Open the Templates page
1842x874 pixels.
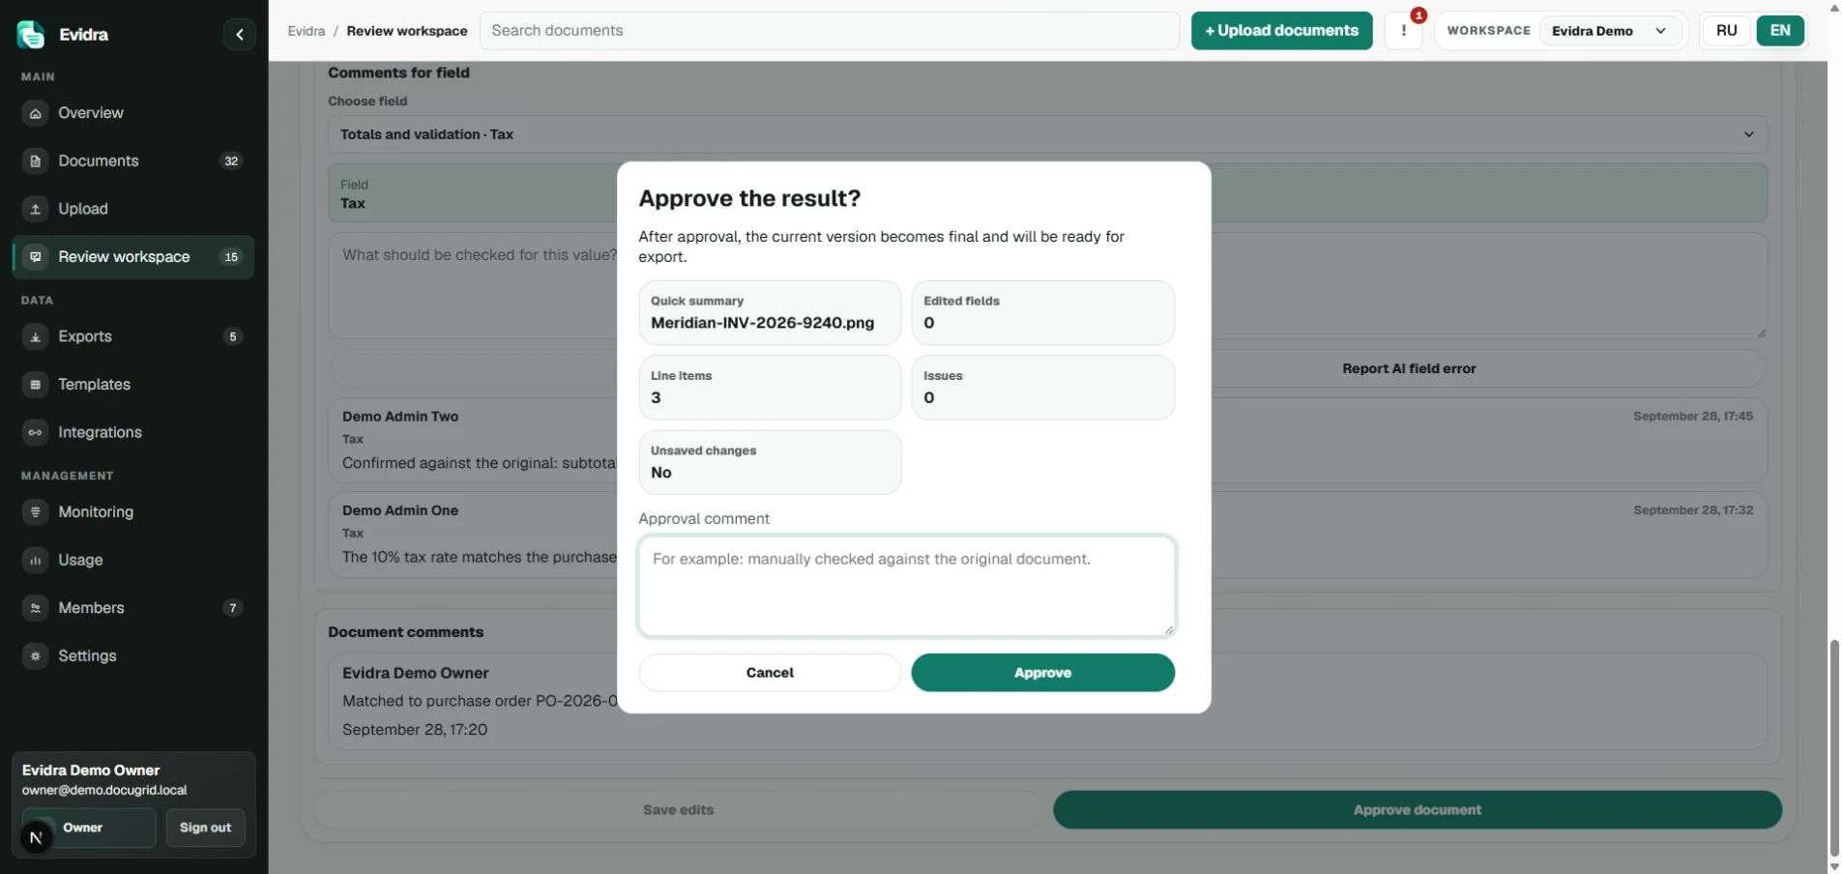click(x=133, y=385)
